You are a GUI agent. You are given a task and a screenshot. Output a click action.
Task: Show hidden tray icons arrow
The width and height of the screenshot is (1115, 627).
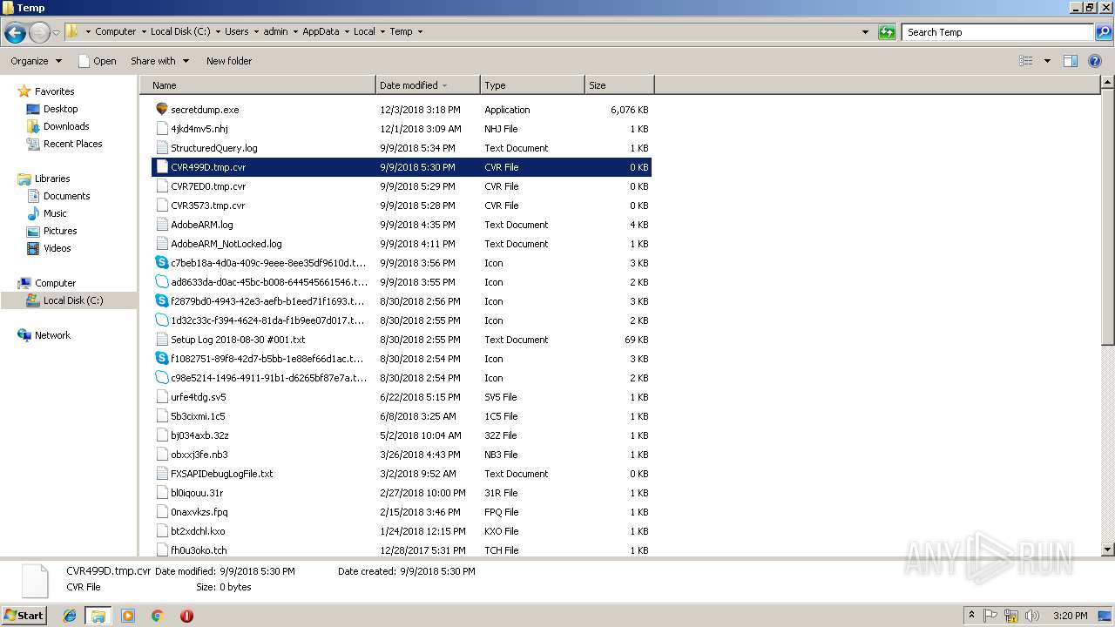click(971, 616)
